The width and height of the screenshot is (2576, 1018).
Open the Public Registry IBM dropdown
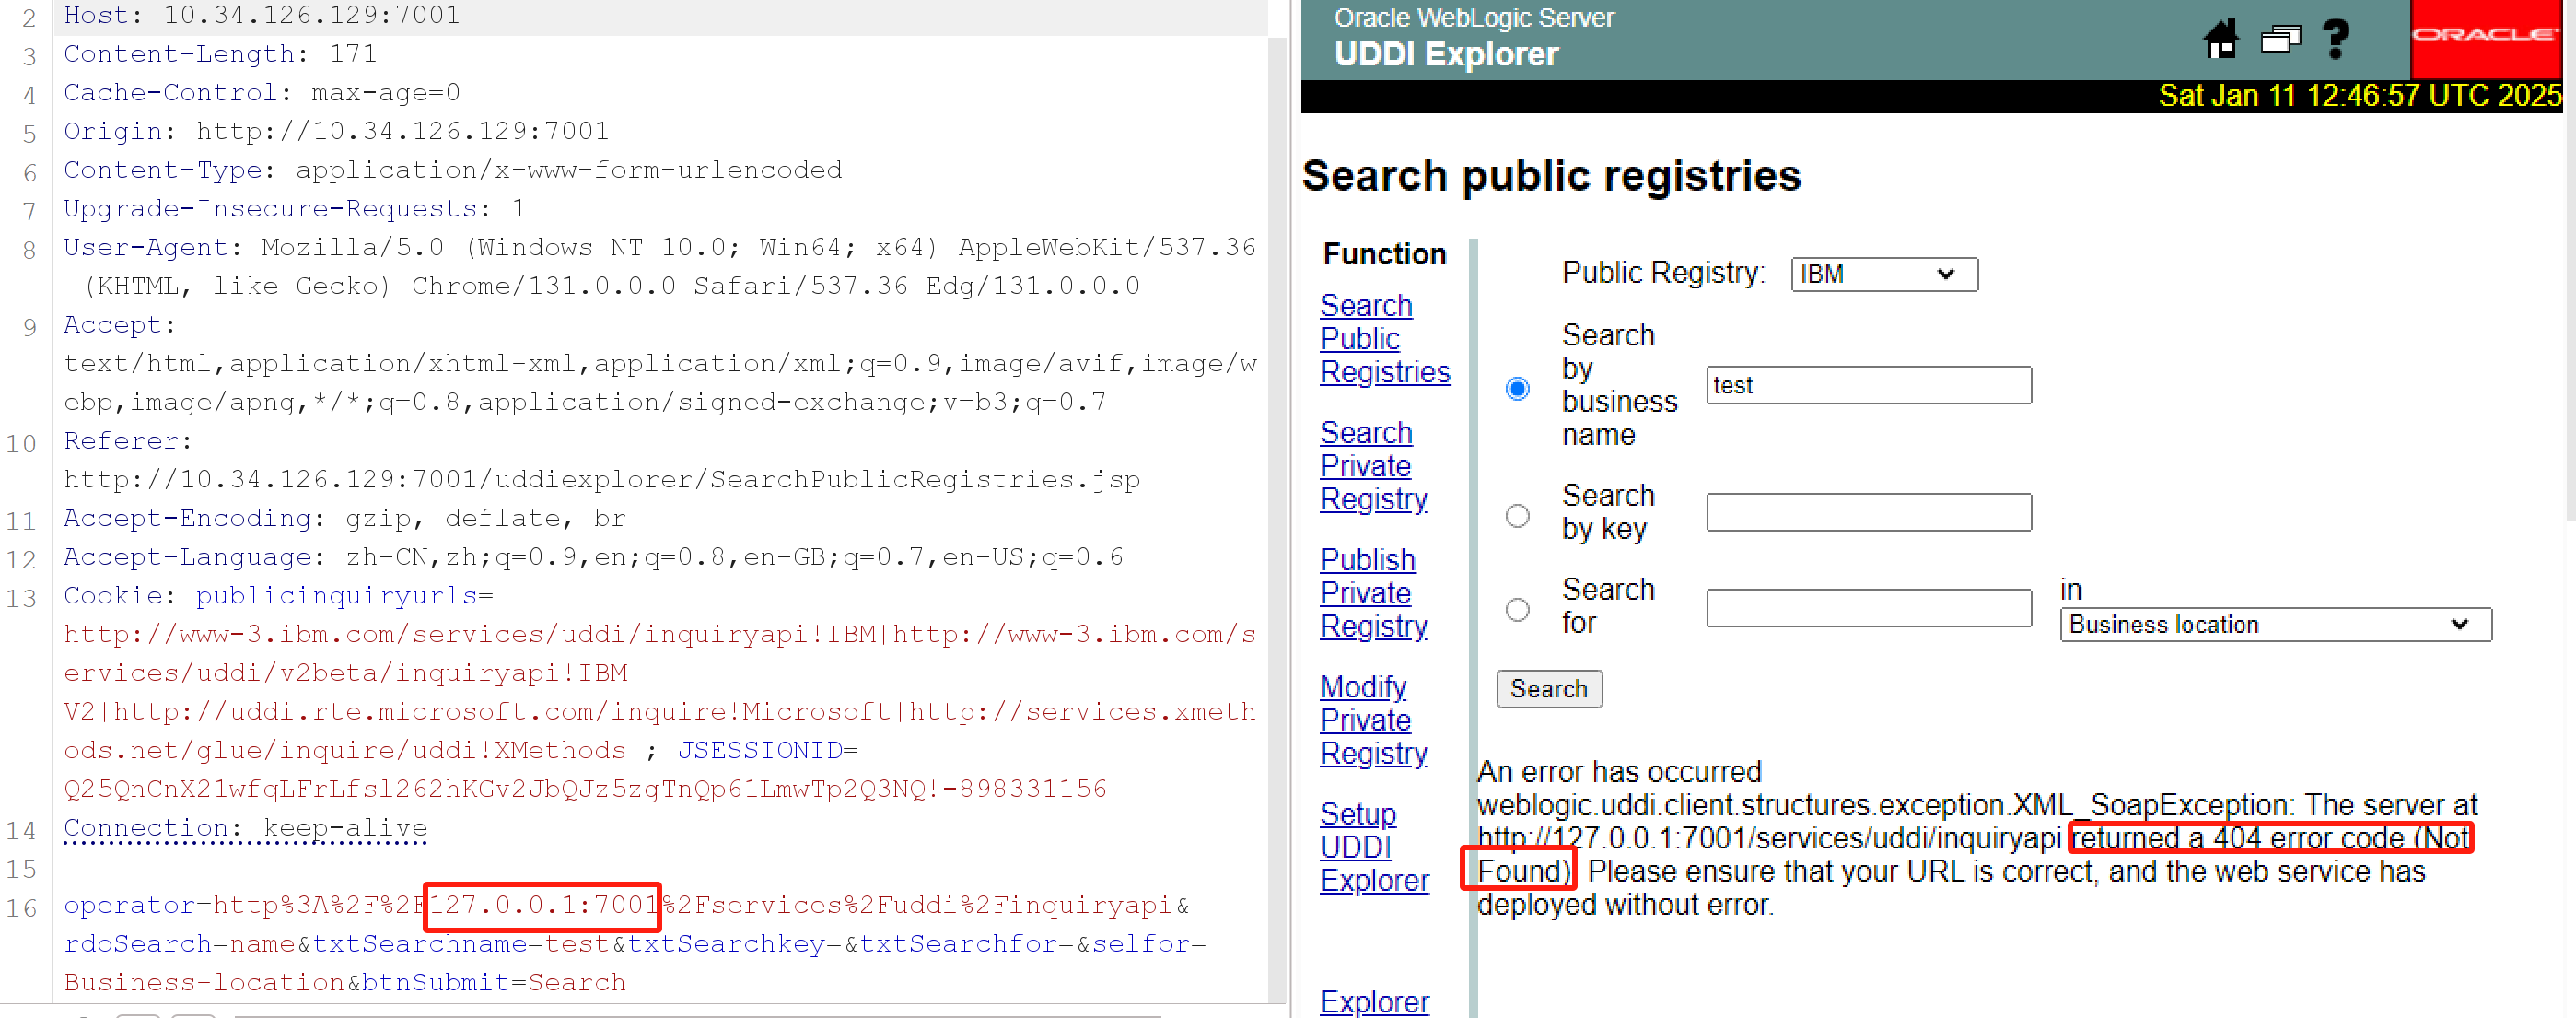(1884, 274)
